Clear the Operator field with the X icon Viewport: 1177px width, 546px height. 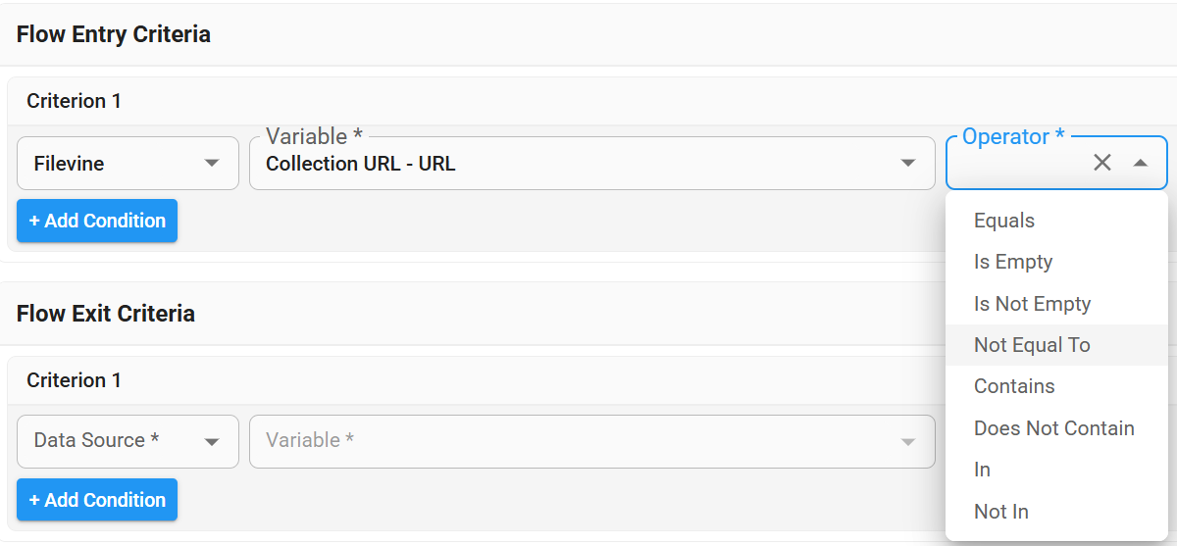(x=1102, y=163)
